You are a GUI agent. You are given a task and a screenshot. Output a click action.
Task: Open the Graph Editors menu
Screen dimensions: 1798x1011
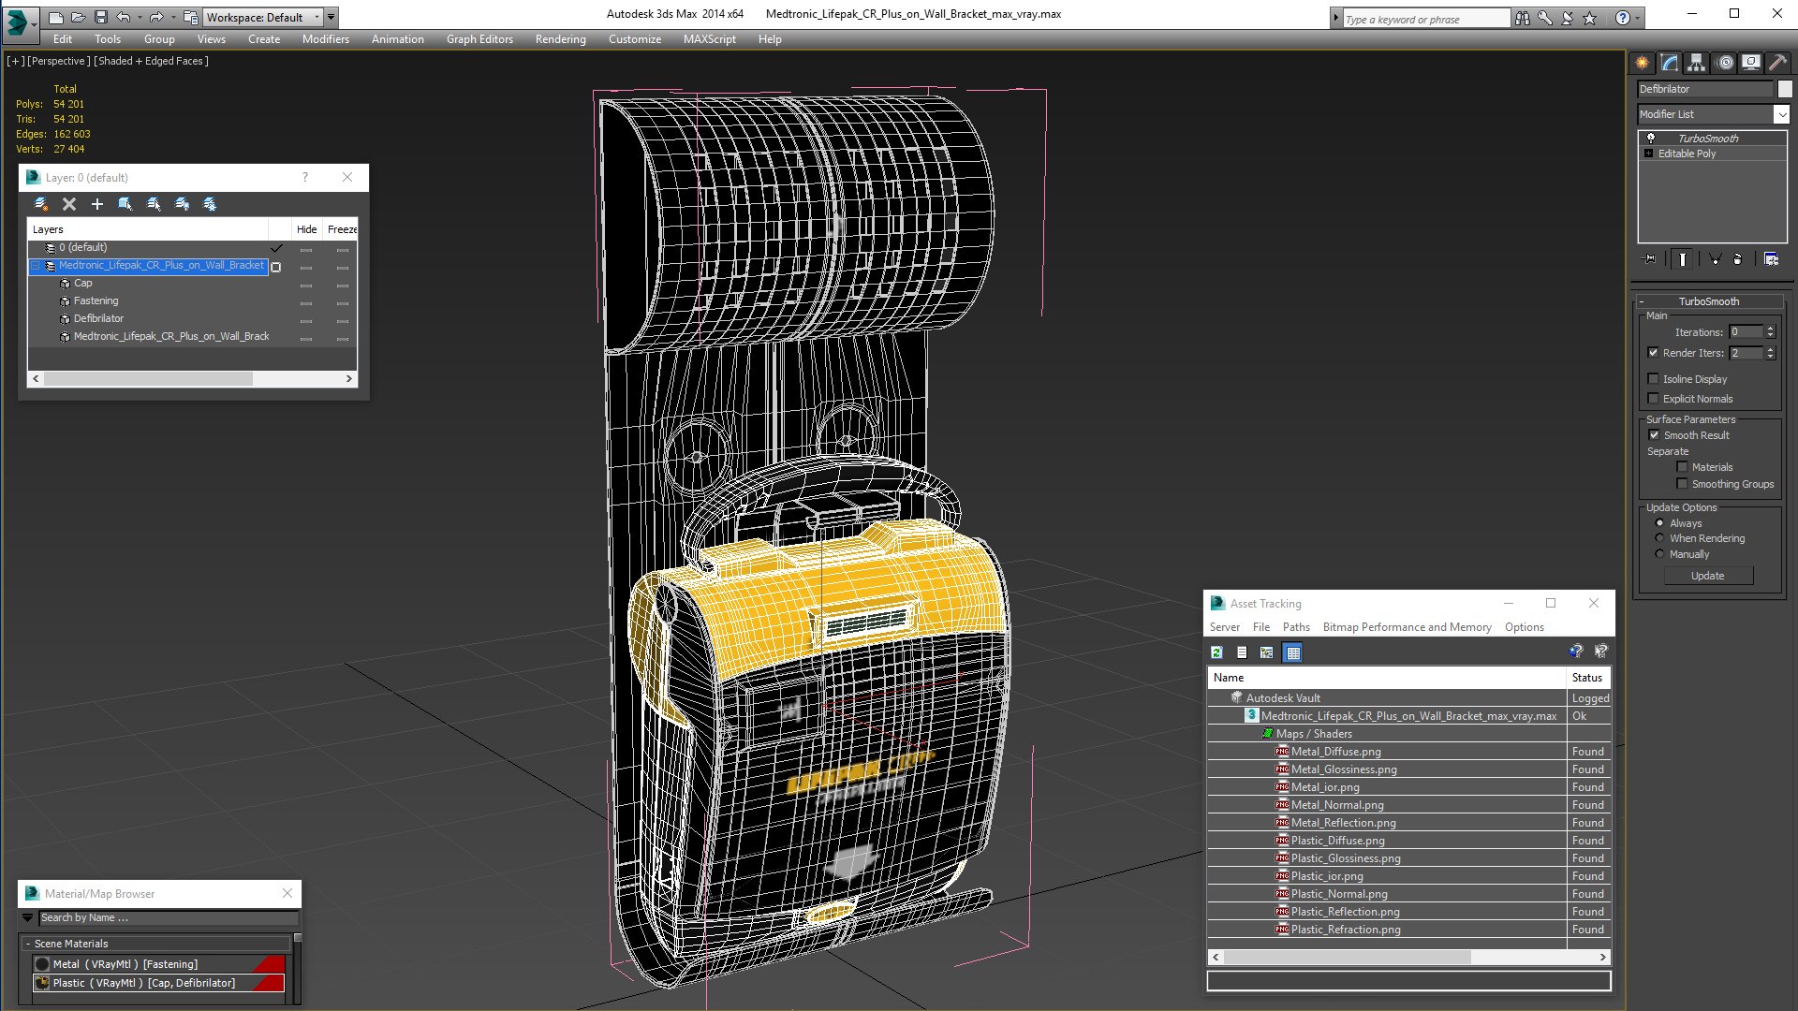(479, 39)
